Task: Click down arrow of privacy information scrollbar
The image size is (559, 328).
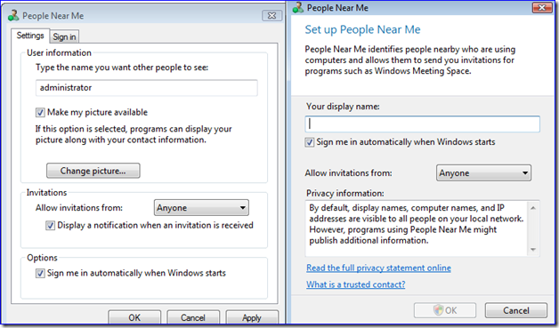Action: tap(533, 250)
